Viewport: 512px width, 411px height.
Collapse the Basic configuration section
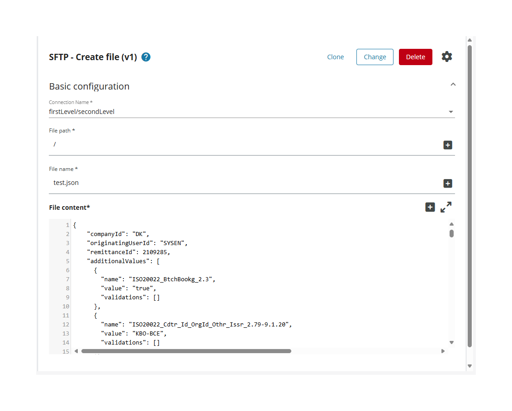tap(453, 85)
